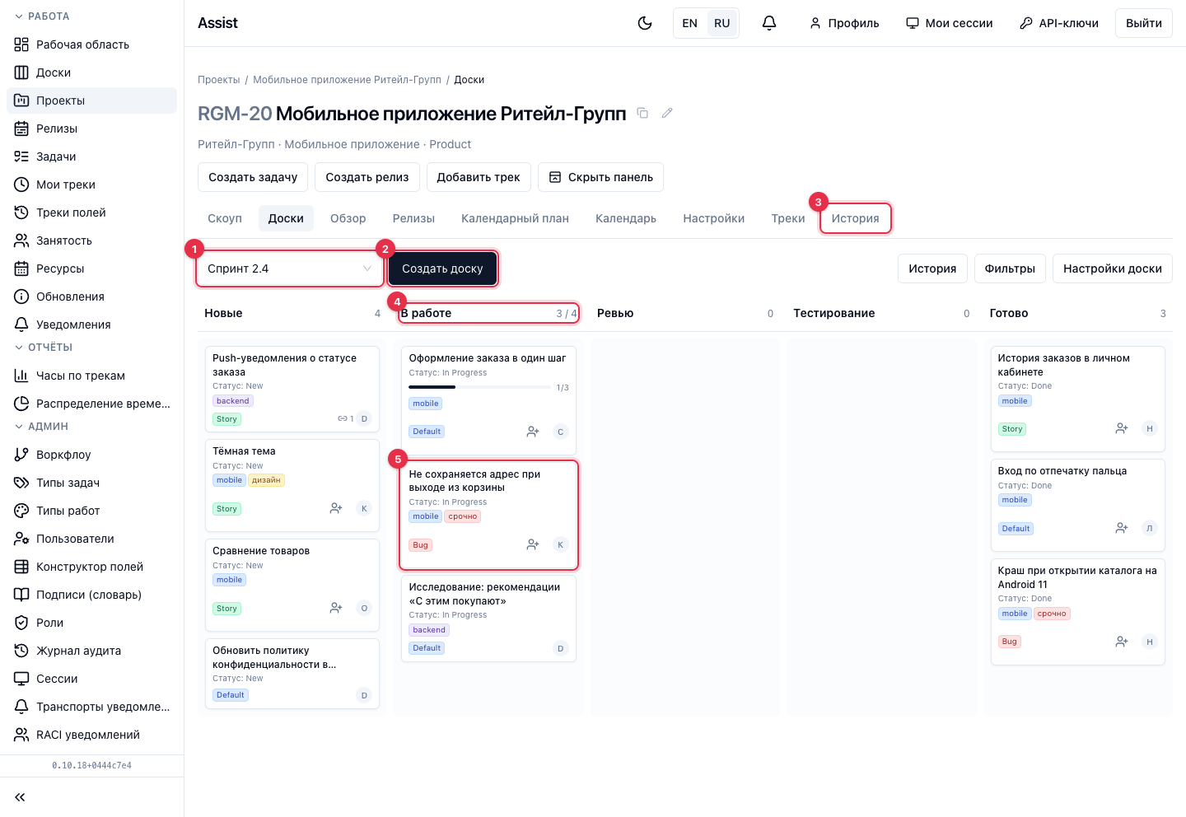
Task: Toggle dark mode moon icon
Action: [645, 23]
